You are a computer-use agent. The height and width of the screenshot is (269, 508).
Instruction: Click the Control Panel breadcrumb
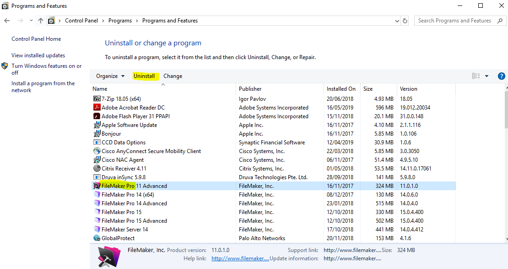(x=81, y=21)
